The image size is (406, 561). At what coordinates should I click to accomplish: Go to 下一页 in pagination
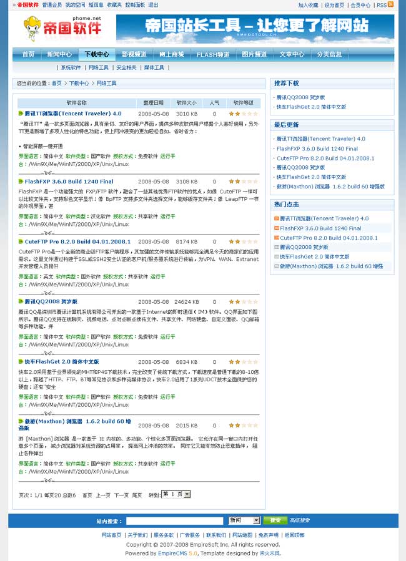[x=121, y=495]
